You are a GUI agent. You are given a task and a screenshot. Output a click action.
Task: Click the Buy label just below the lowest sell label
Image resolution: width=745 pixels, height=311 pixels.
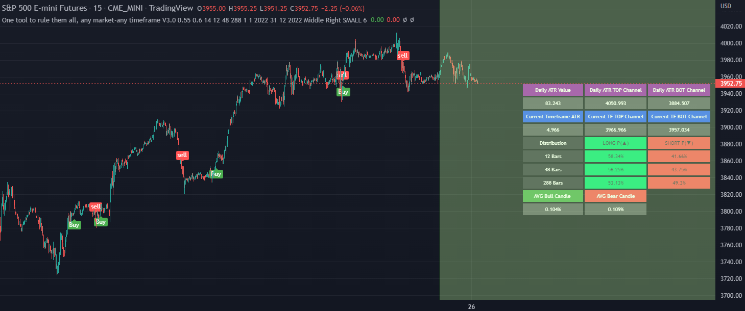(x=101, y=222)
